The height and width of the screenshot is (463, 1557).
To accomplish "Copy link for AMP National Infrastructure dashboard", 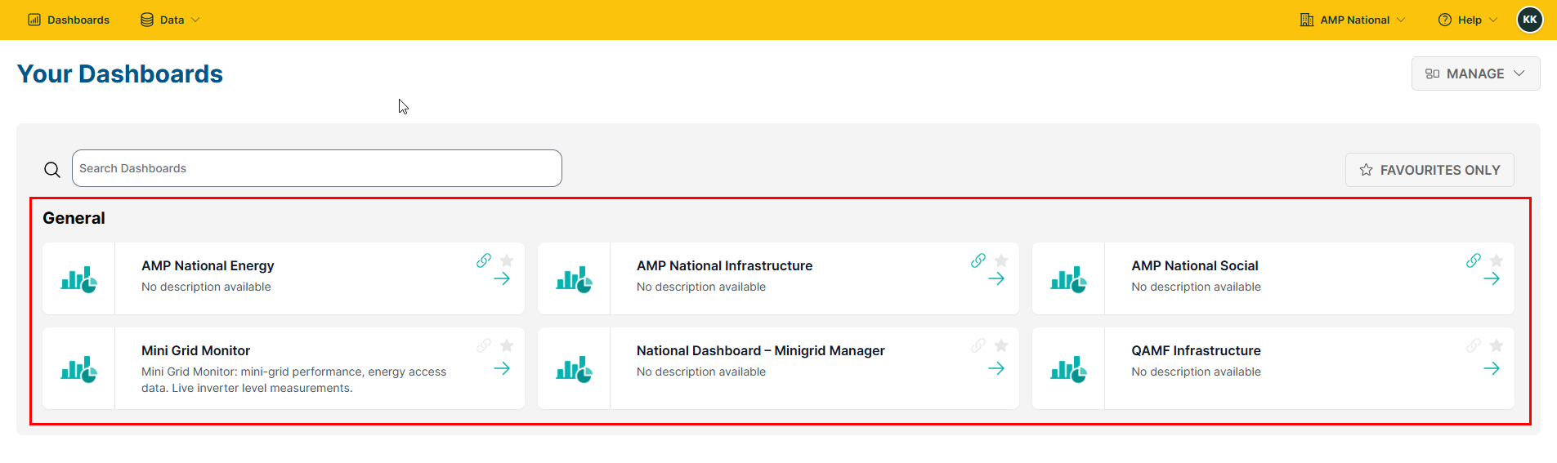I will tap(978, 260).
